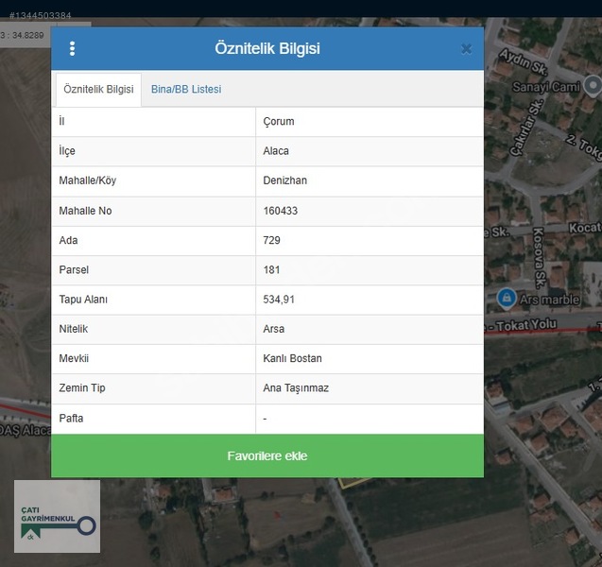Select the Mevkii value Kanlı Bostan
The height and width of the screenshot is (567, 602).
coord(293,358)
